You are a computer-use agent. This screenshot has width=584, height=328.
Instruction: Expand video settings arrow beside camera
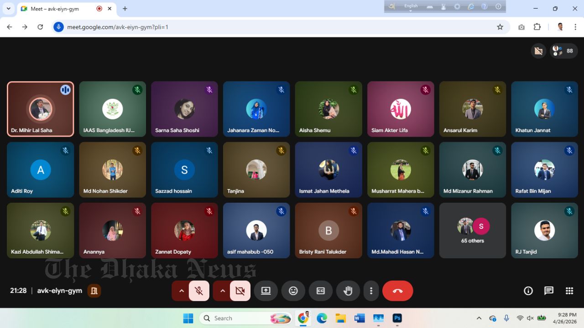(x=222, y=291)
